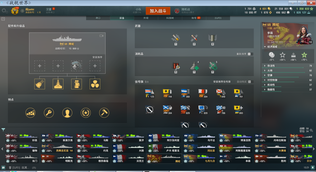Click the star wreath trait icon
This screenshot has width=316, height=172.
[86, 113]
